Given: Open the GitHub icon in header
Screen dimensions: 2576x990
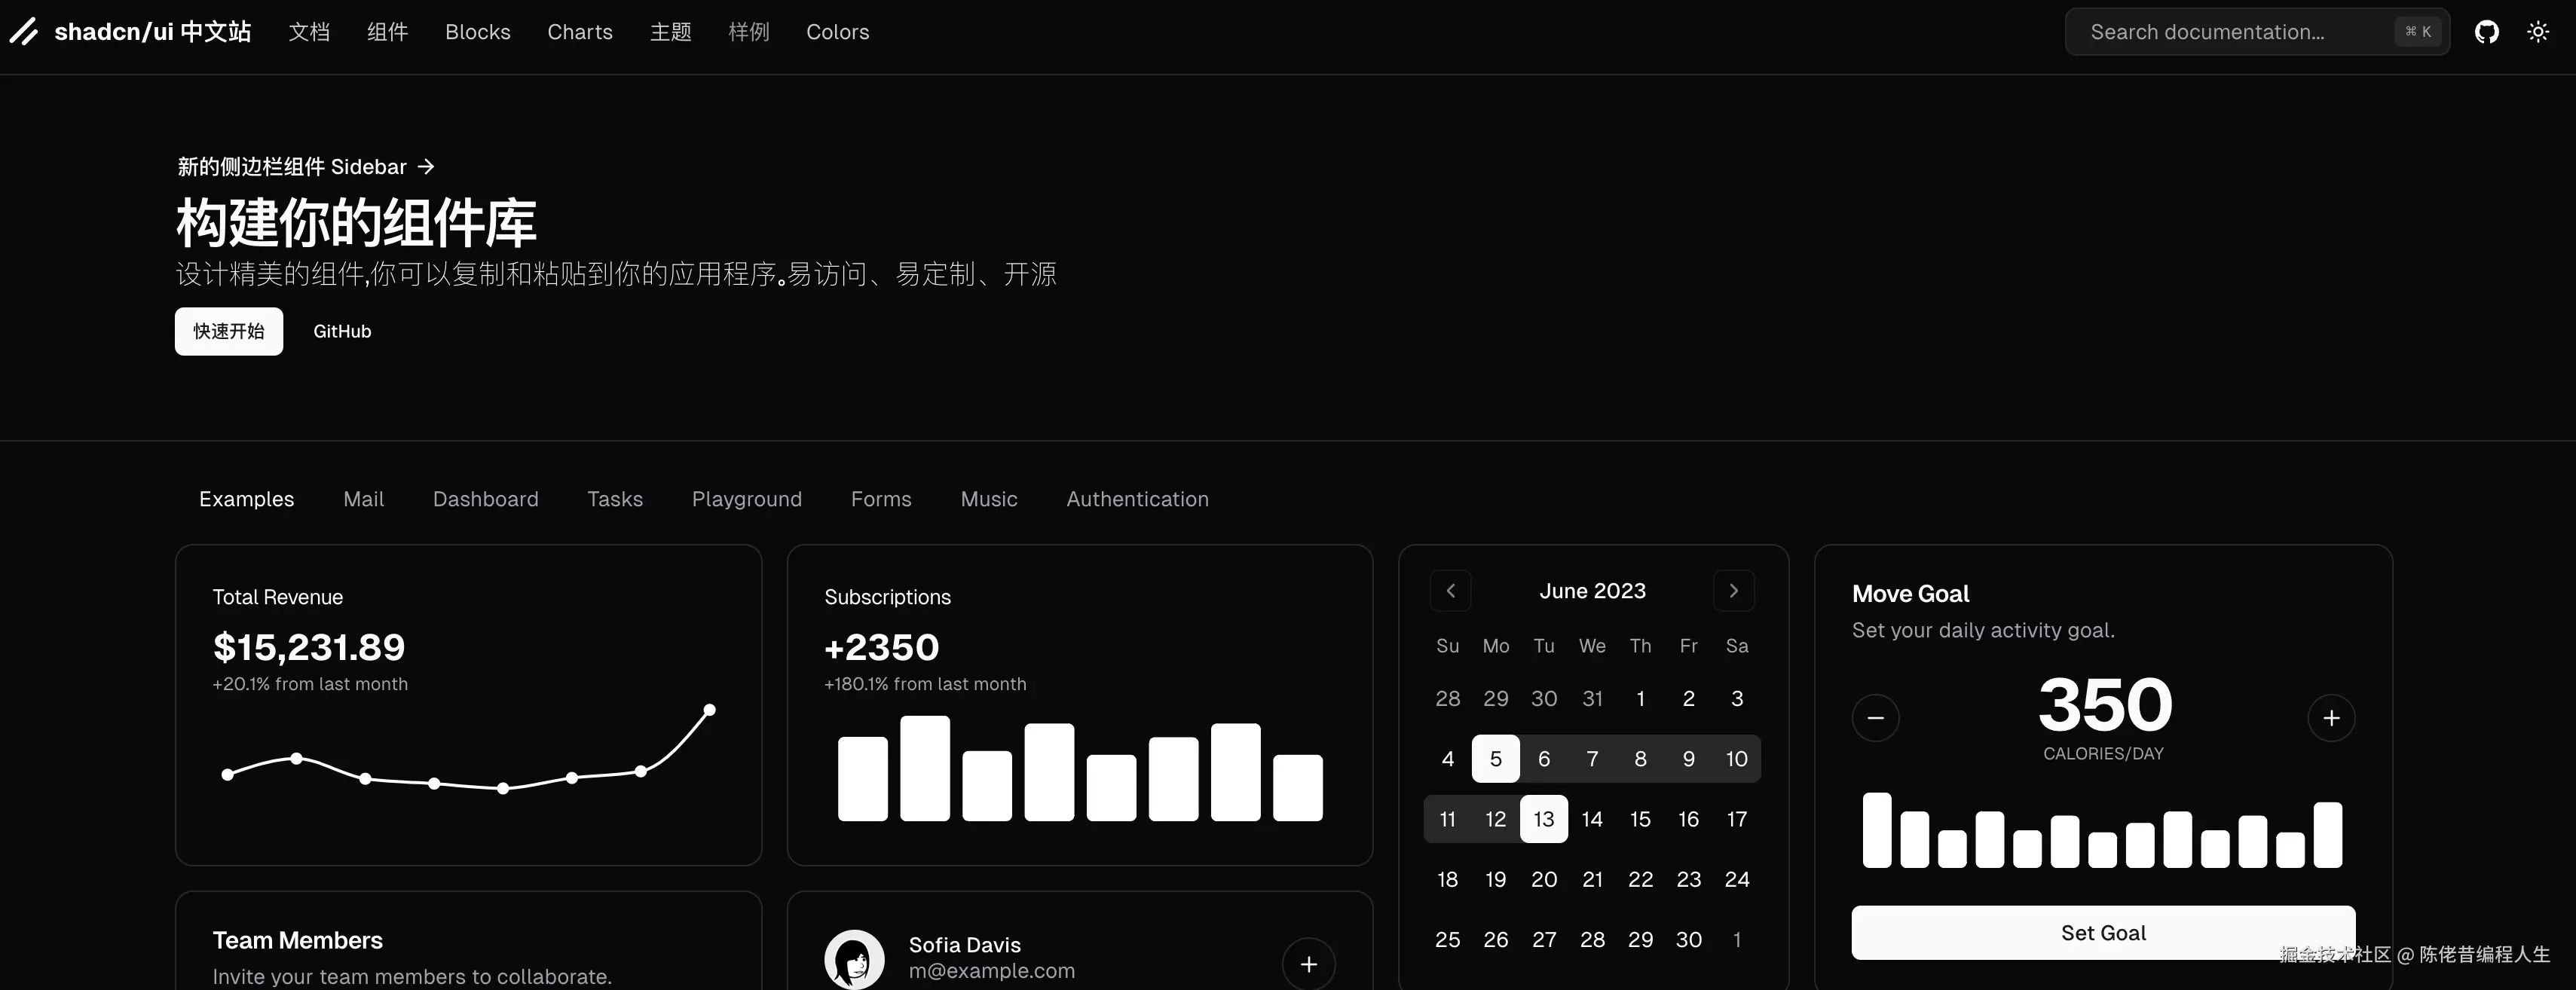Looking at the screenshot, I should tap(2486, 32).
